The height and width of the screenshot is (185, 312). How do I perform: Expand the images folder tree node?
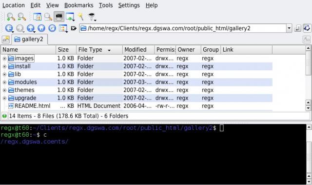(4, 59)
